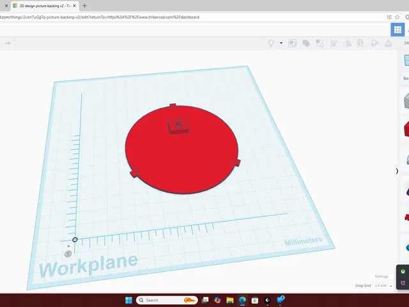Open the Snap Grid 1.0 mm dropdown
Viewport: 409px width, 307px height.
coord(383,286)
